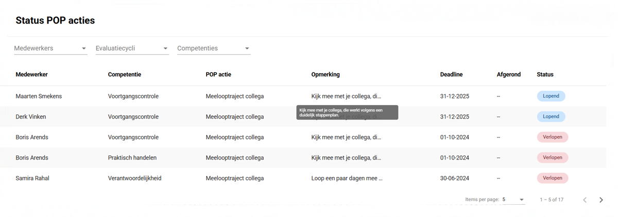Open the Competenties filter dropdown
This screenshot has width=618, height=217.
[x=214, y=48]
